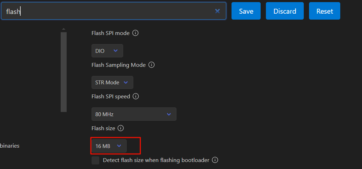Image resolution: width=362 pixels, height=169 pixels.
Task: Select the binaries sidebar item
Action: coord(9,146)
